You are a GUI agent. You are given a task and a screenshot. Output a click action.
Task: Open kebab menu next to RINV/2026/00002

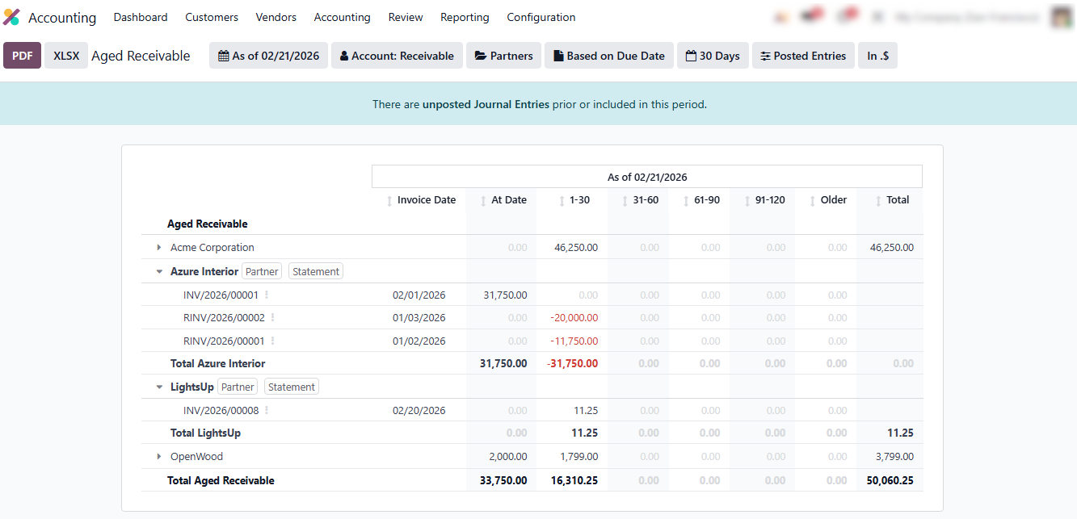click(272, 318)
